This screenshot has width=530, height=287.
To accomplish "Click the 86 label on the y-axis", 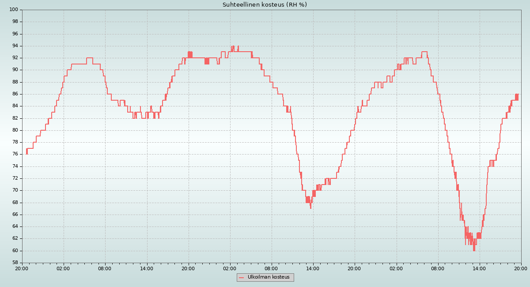I will click(x=15, y=94).
